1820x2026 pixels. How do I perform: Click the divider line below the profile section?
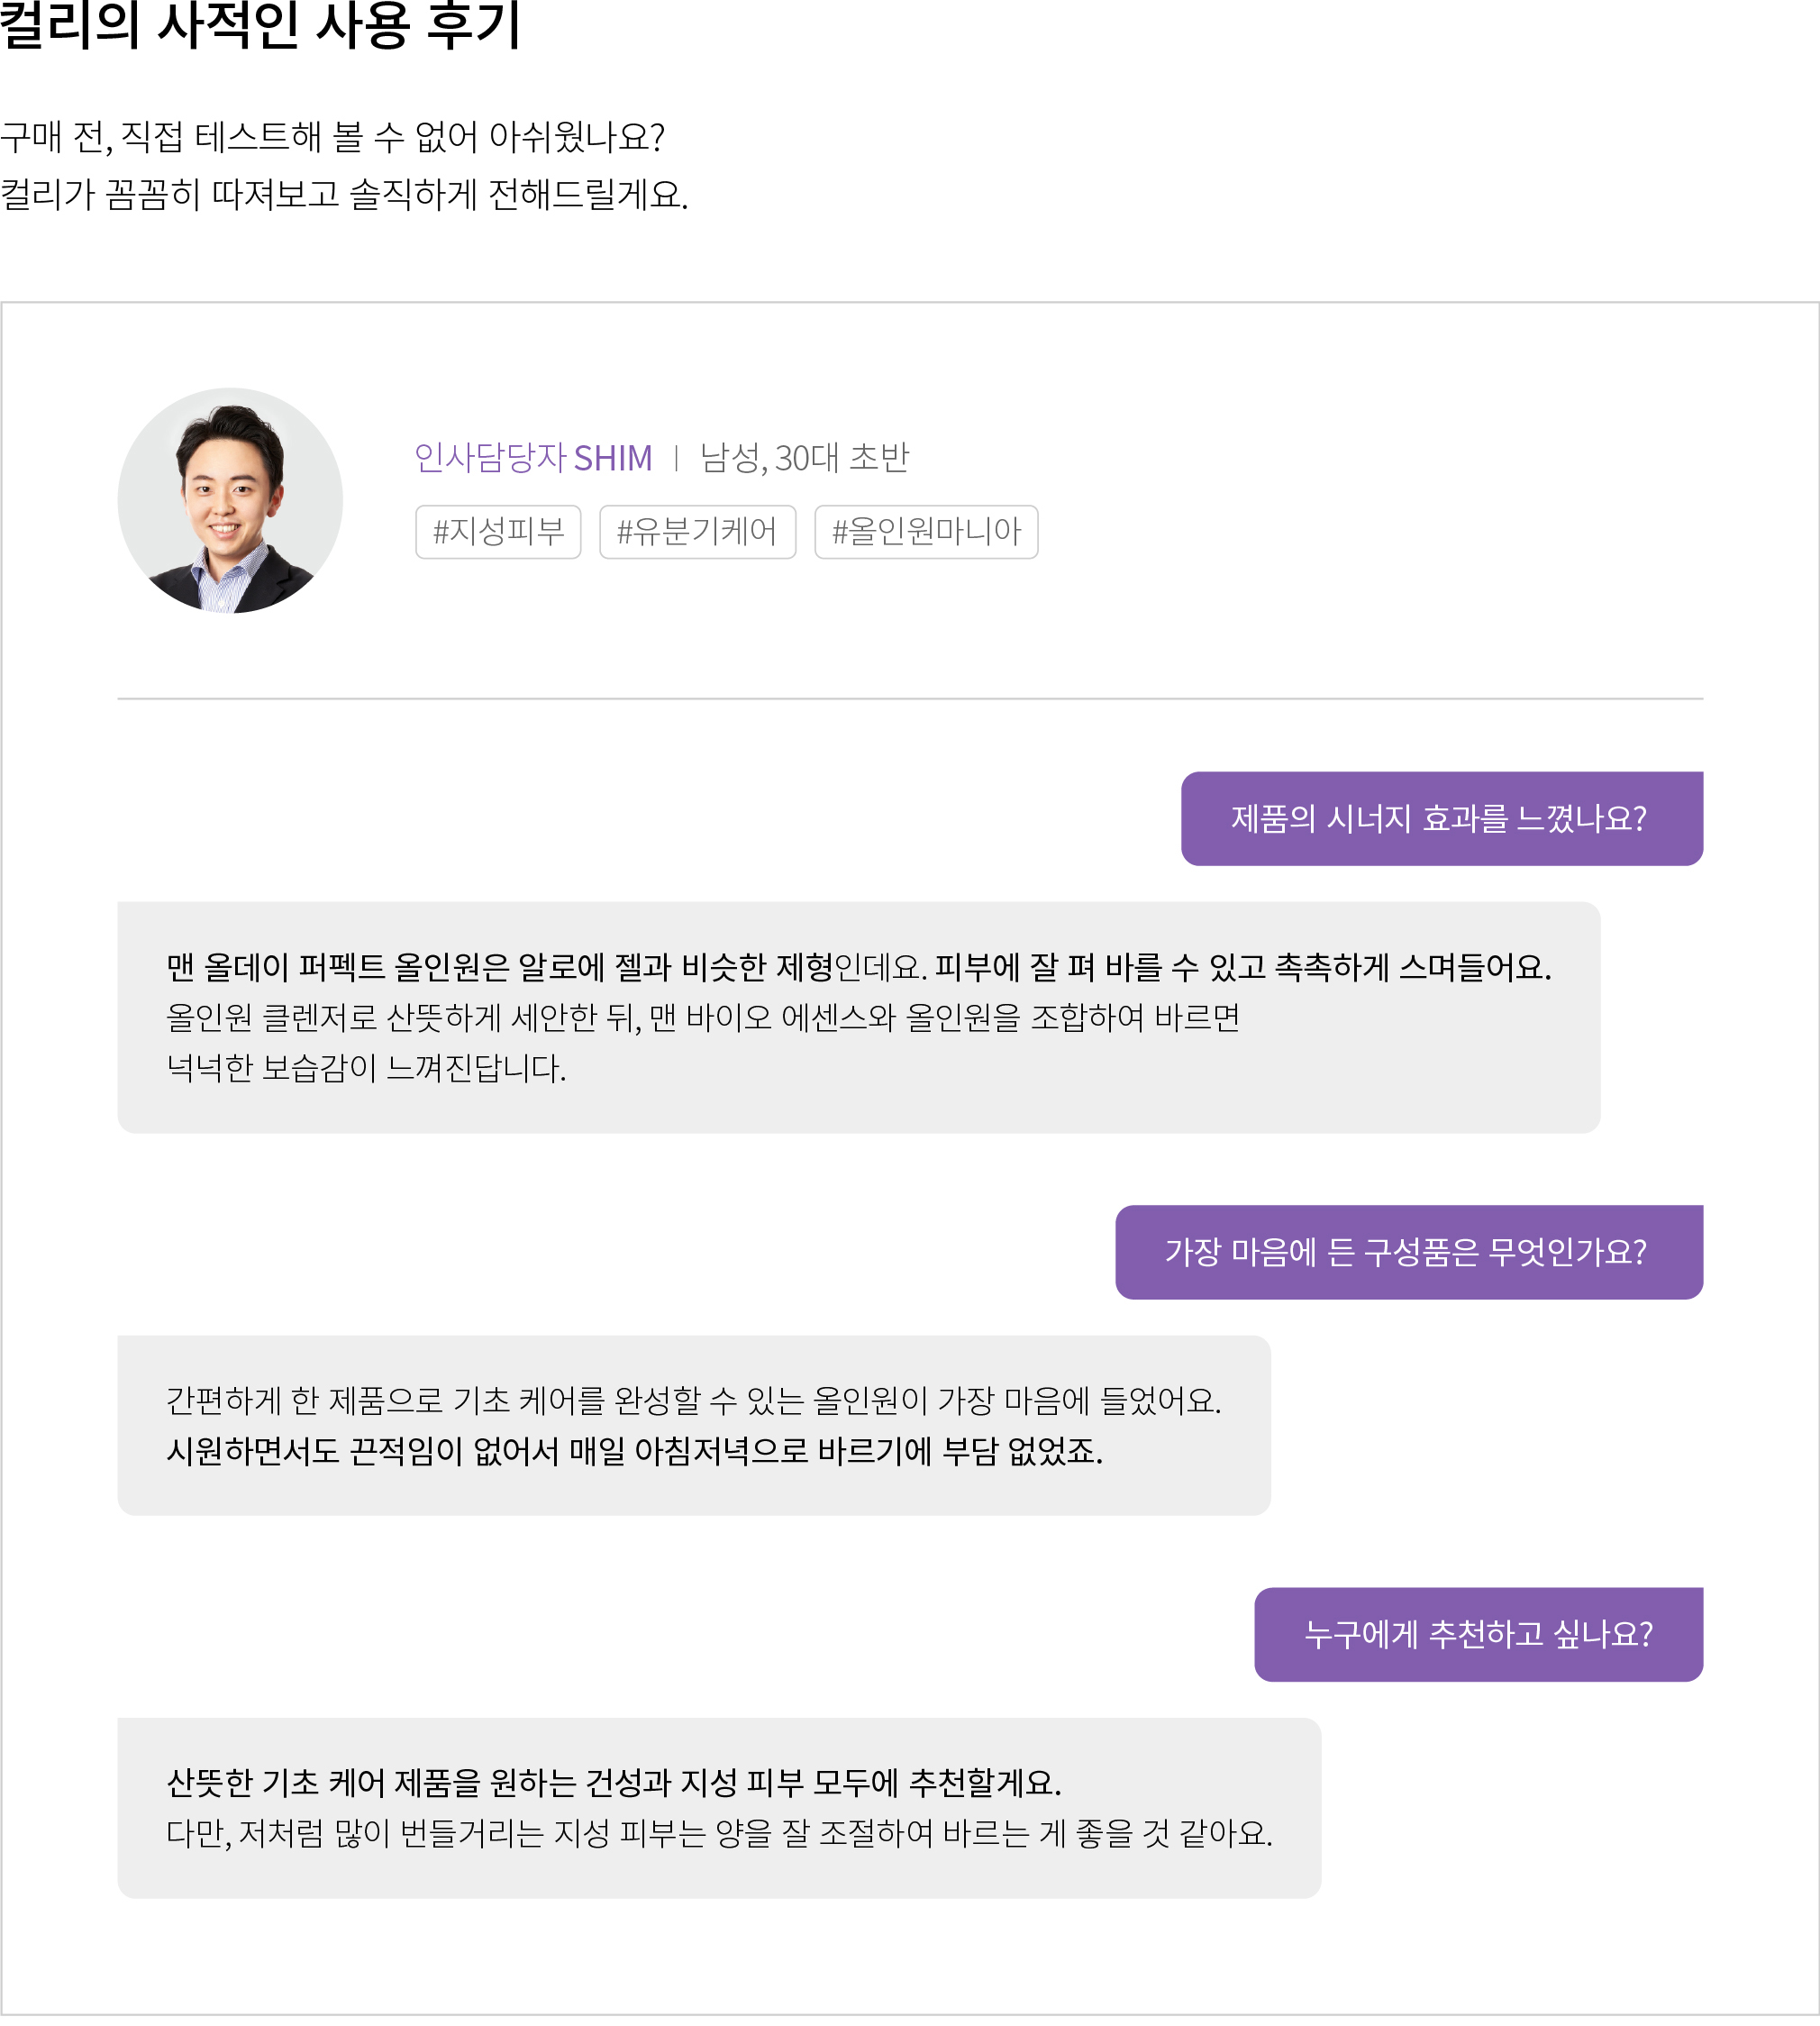910,698
